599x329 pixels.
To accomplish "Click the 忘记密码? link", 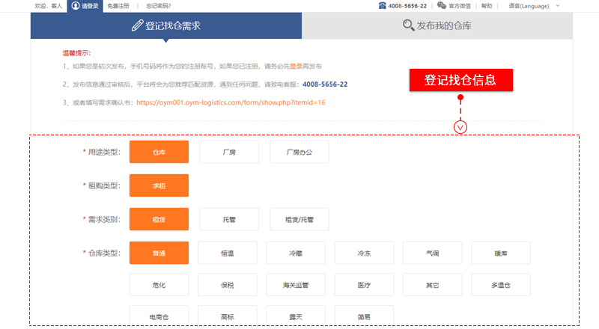I will (158, 6).
